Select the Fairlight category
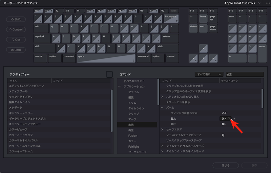The image size is (271, 173). (x=133, y=147)
